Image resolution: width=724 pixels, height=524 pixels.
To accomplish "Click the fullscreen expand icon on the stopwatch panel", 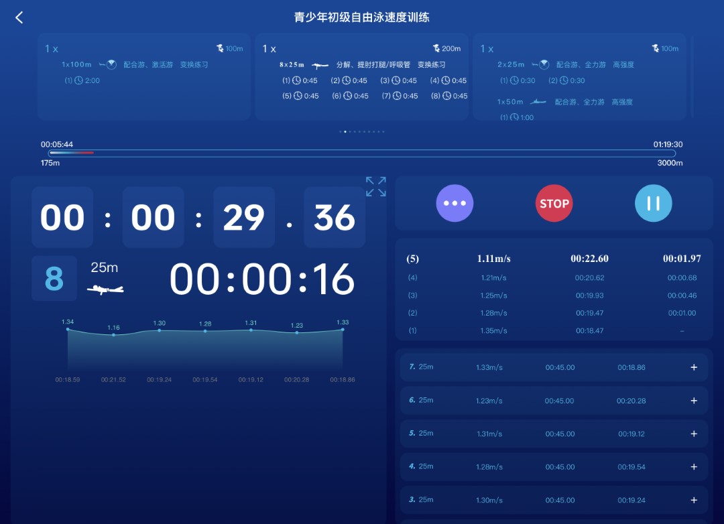I will (375, 186).
